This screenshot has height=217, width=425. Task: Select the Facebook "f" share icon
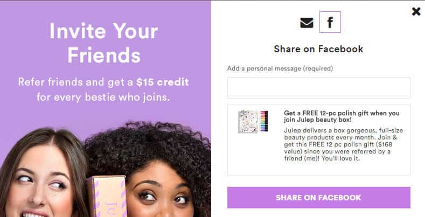coord(330,22)
